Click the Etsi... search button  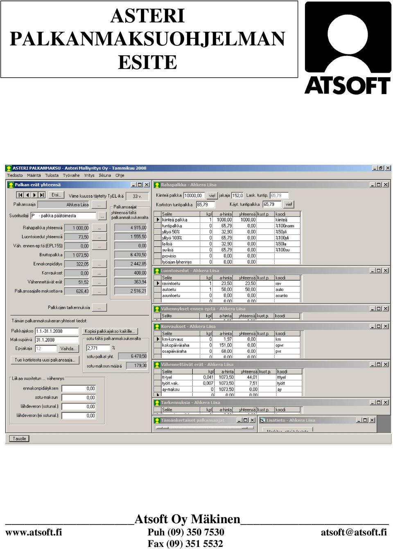pos(56,195)
